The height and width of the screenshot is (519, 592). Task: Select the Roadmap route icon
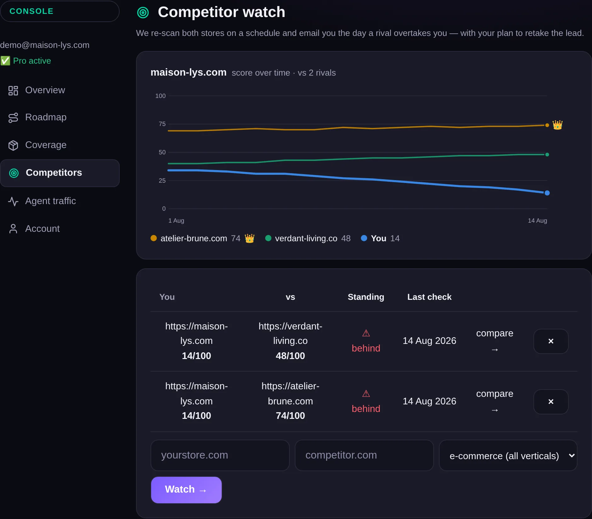[x=13, y=117]
